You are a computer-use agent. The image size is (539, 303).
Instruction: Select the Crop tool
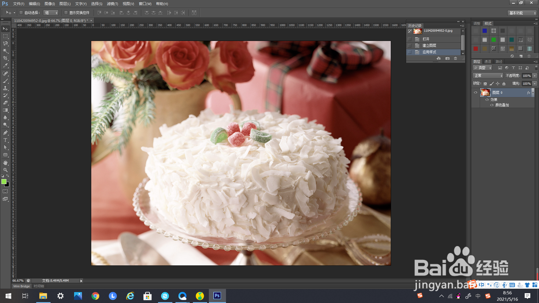(5, 58)
